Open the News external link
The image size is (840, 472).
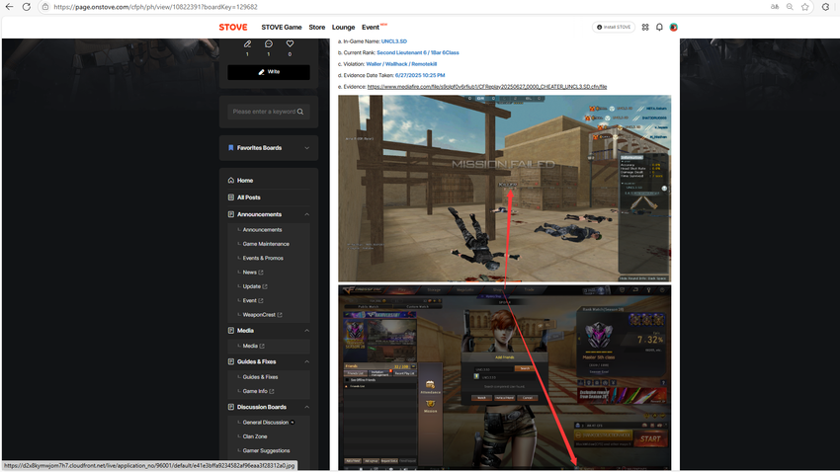click(252, 273)
